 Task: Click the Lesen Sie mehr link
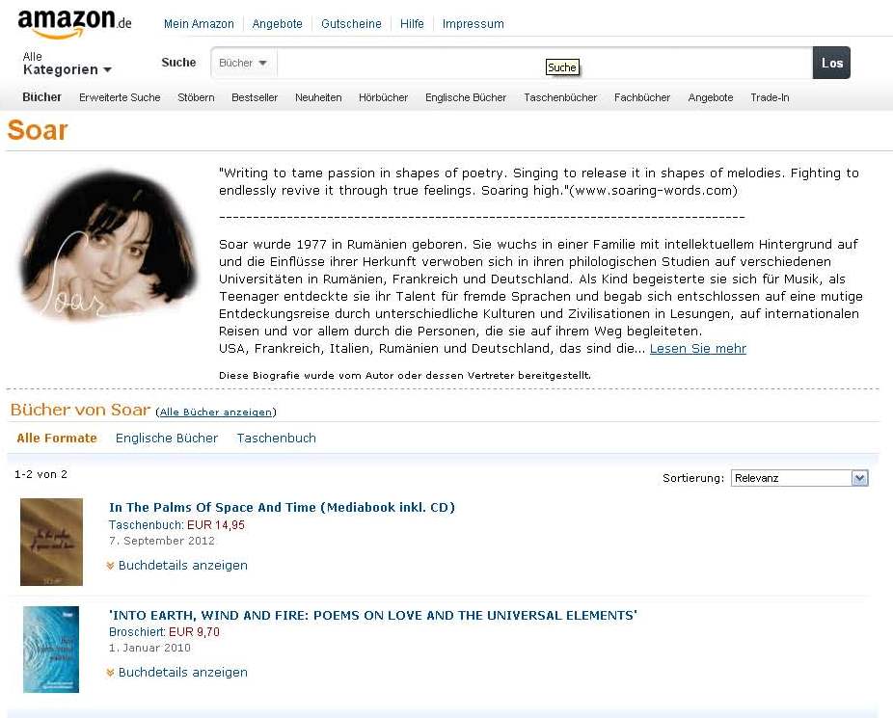[697, 348]
